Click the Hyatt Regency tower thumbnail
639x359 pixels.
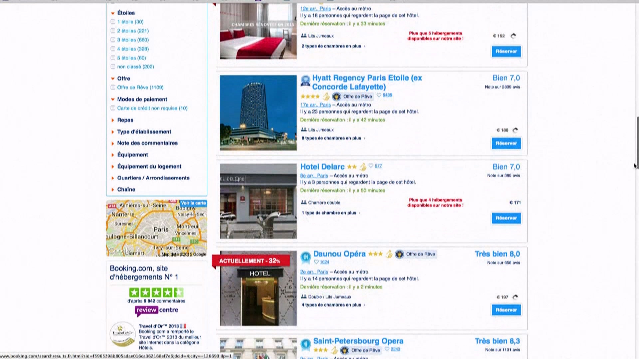point(258,113)
